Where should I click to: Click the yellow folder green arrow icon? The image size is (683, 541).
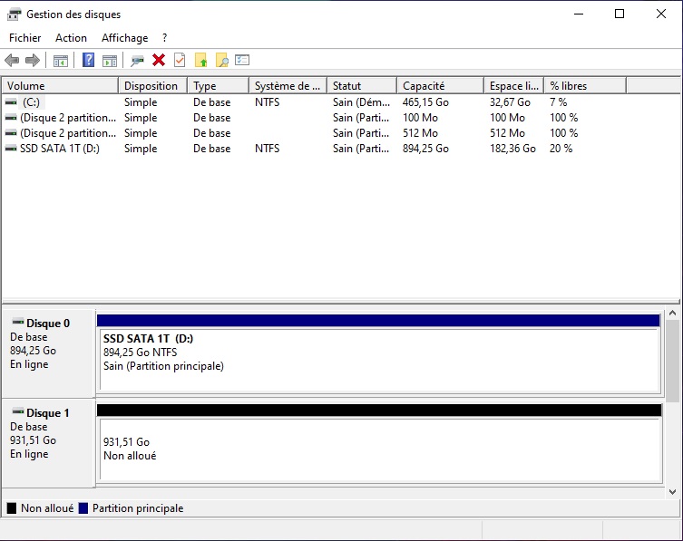pyautogui.click(x=201, y=61)
